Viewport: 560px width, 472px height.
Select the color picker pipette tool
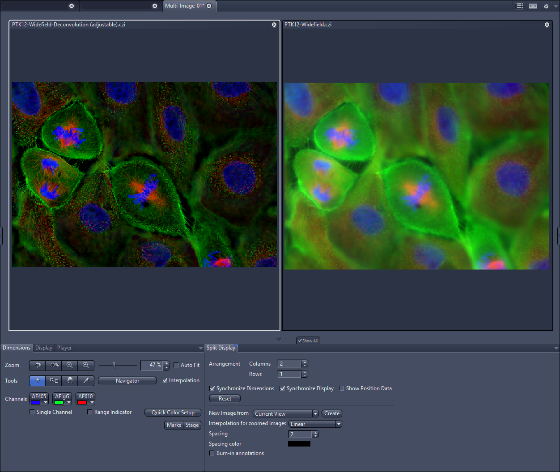[86, 380]
